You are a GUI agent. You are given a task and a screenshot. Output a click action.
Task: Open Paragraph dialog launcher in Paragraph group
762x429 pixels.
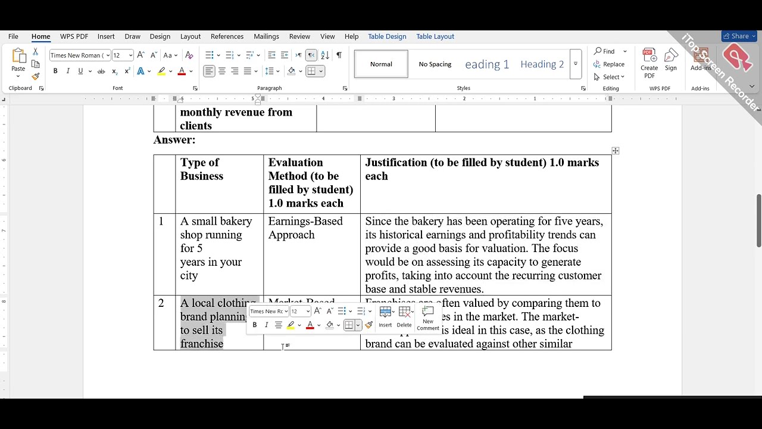pyautogui.click(x=345, y=88)
